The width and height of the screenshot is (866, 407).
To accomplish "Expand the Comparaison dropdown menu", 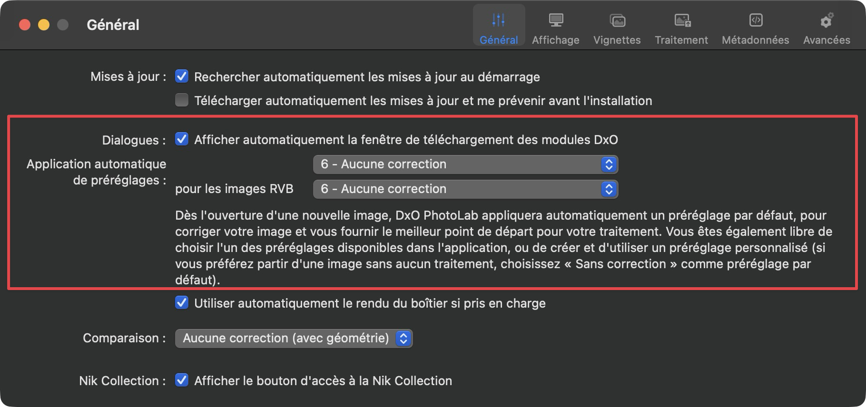I will click(294, 339).
